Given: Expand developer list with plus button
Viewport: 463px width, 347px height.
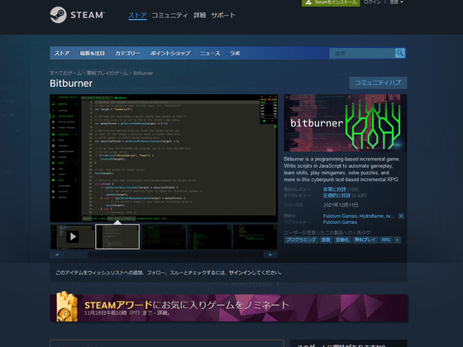Looking at the screenshot, I should point(401,216).
